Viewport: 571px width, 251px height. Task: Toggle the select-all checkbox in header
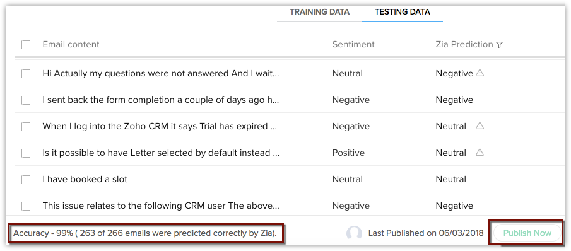point(26,45)
